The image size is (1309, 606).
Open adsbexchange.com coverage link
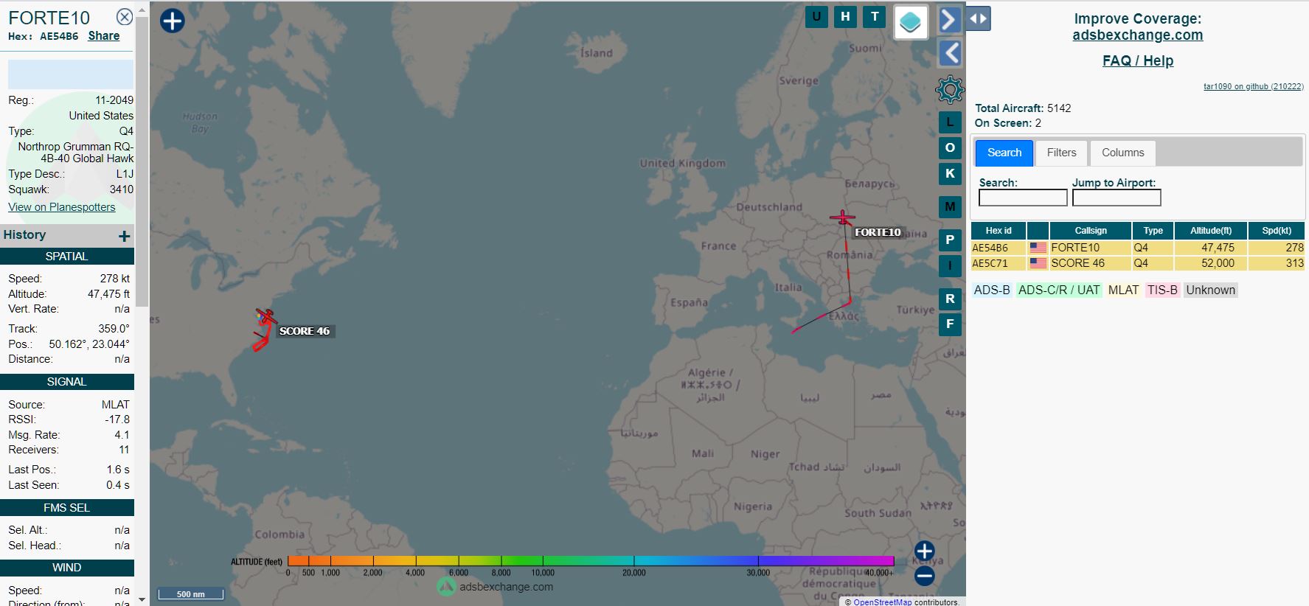pyautogui.click(x=1138, y=35)
